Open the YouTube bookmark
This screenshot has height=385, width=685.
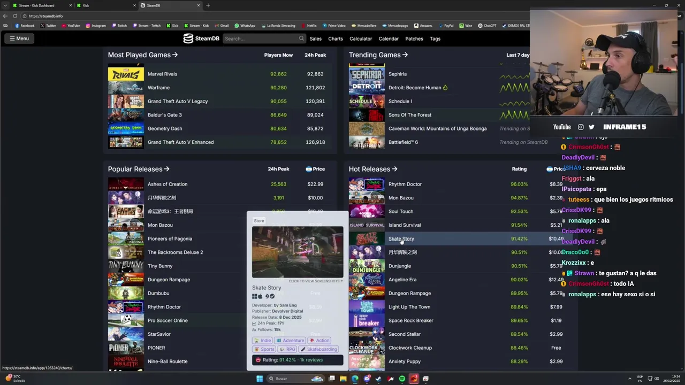tap(71, 26)
